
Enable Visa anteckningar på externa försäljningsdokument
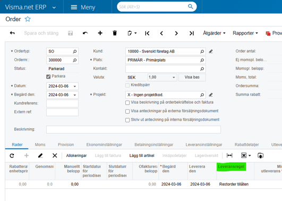click(x=127, y=111)
